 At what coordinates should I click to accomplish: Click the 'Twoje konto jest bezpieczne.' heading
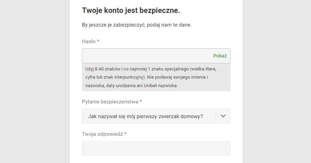[x=131, y=11]
